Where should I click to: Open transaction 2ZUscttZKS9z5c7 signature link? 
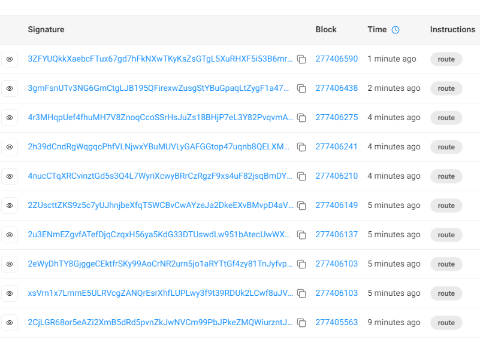point(161,205)
